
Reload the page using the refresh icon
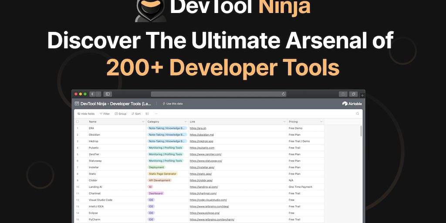pyautogui.click(x=284, y=94)
